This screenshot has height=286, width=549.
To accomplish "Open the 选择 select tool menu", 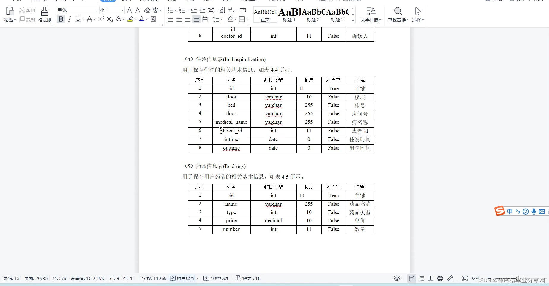I will (418, 15).
